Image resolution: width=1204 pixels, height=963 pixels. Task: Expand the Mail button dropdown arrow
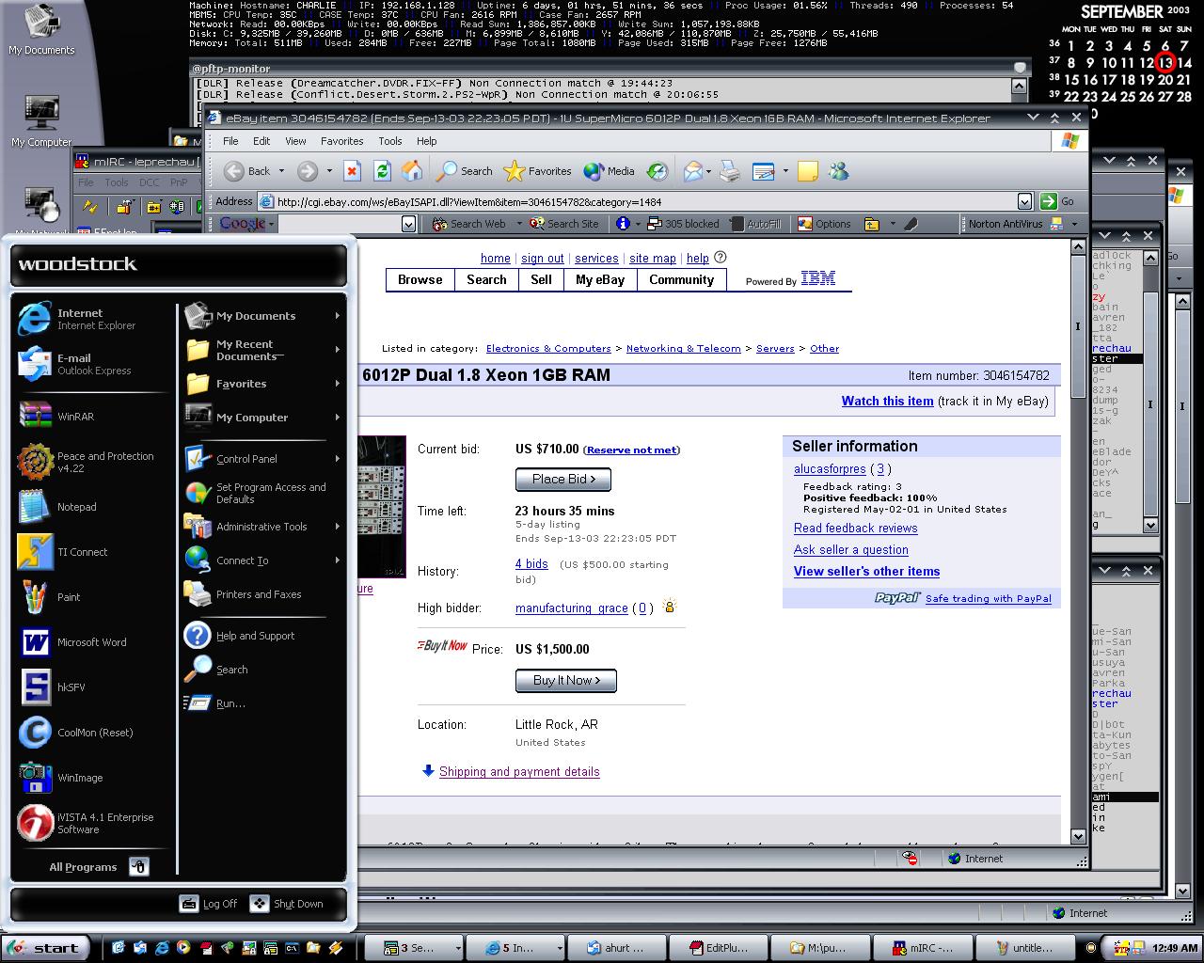coord(708,171)
